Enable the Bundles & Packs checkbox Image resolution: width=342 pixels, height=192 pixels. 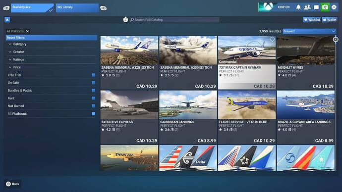(x=93, y=91)
